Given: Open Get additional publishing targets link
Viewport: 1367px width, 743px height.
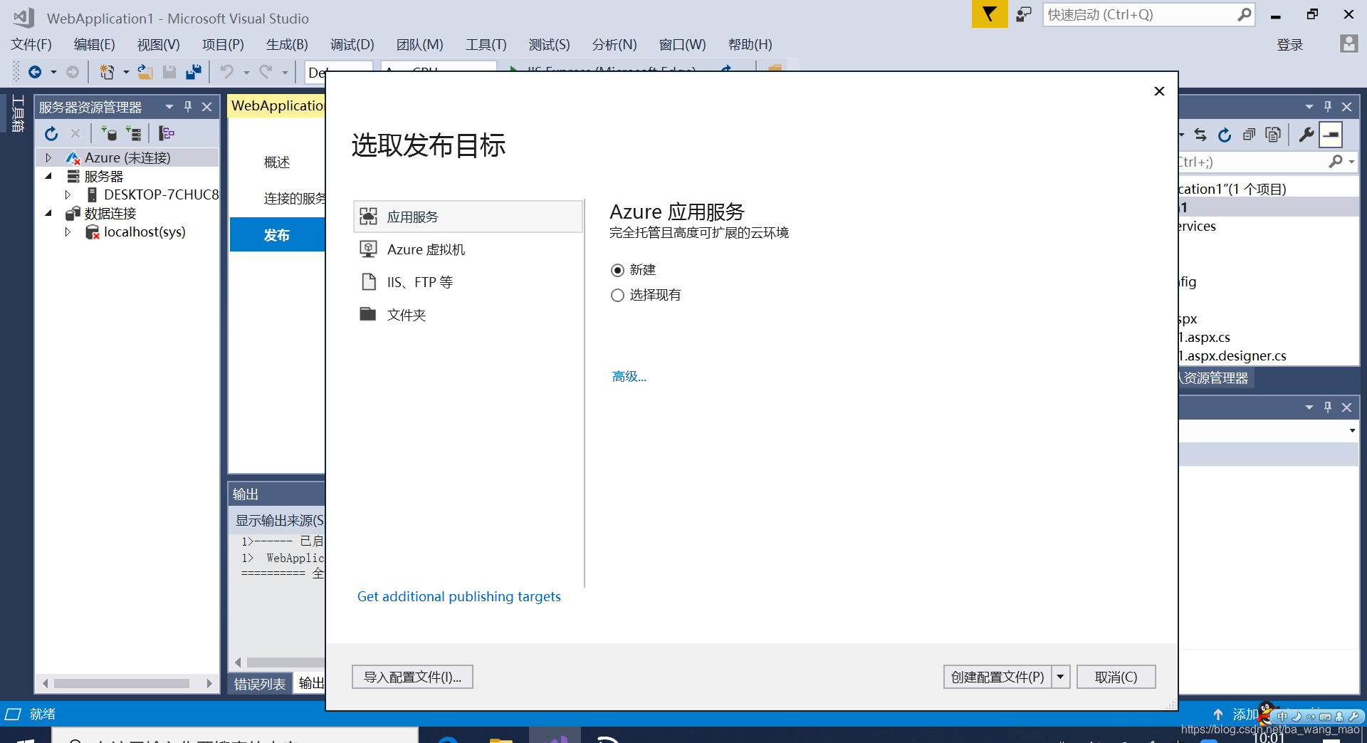Looking at the screenshot, I should 459,596.
